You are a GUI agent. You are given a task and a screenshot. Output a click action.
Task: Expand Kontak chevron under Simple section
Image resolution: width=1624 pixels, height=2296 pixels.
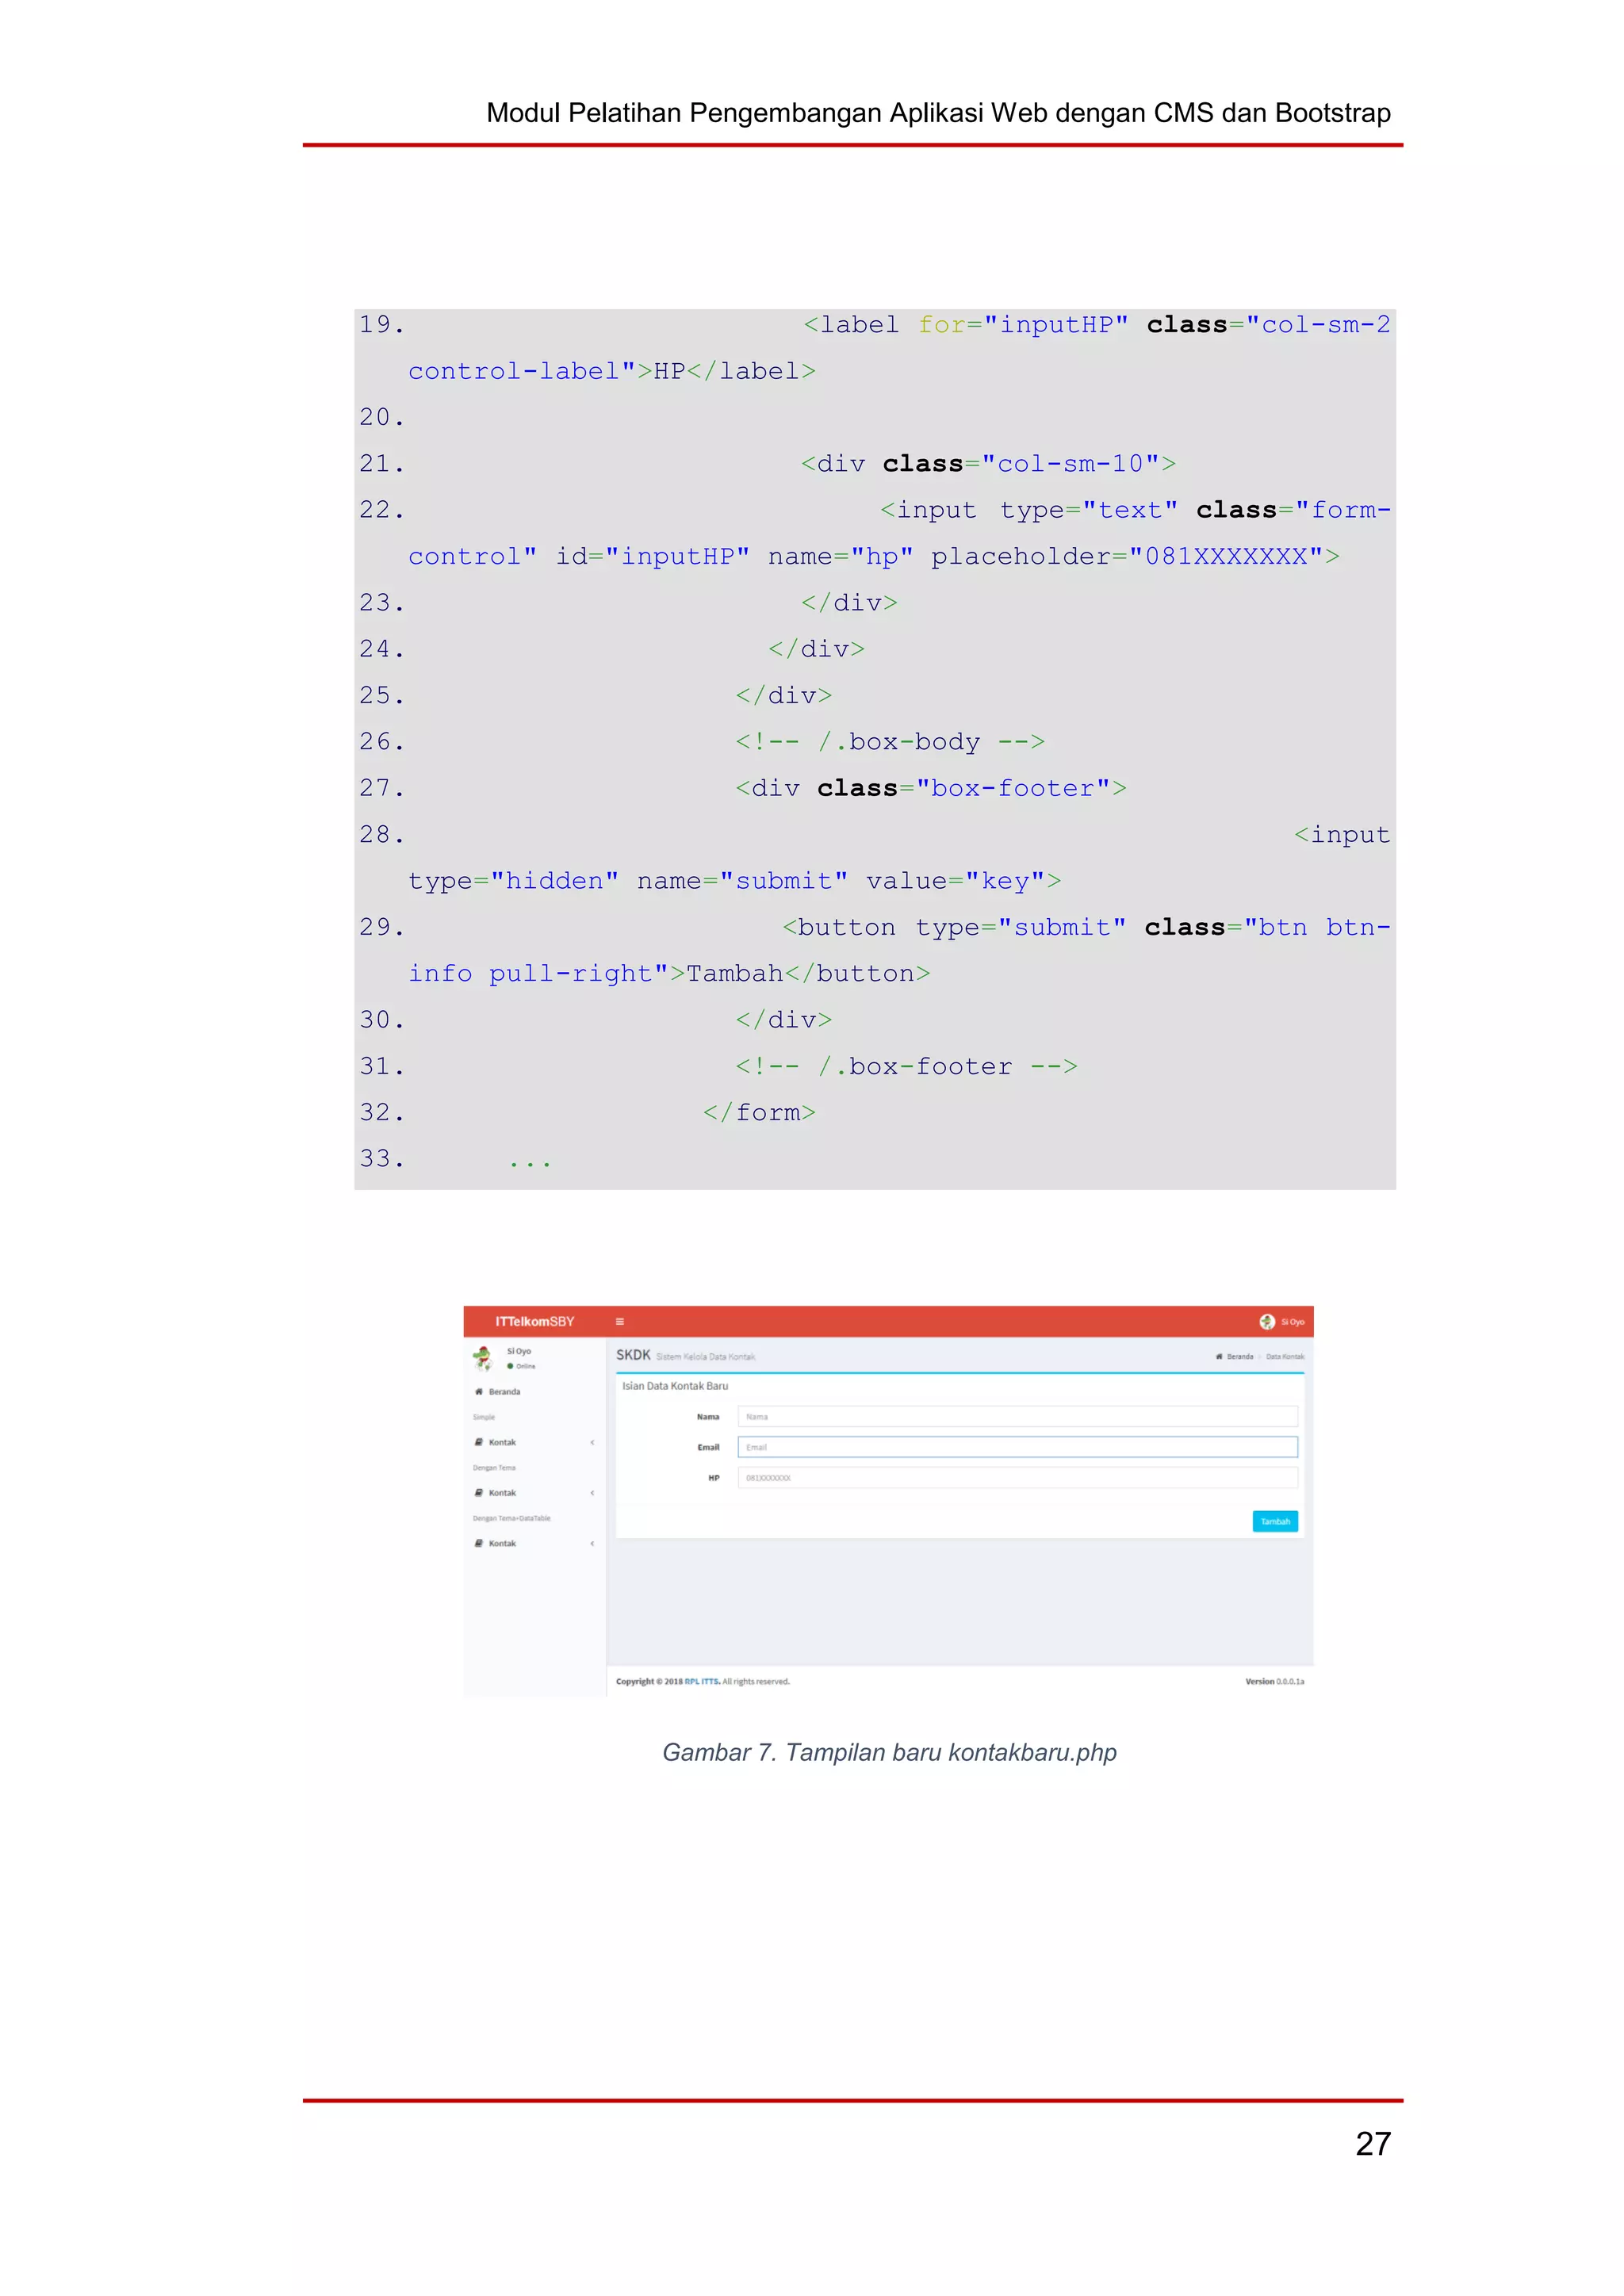(x=592, y=1442)
